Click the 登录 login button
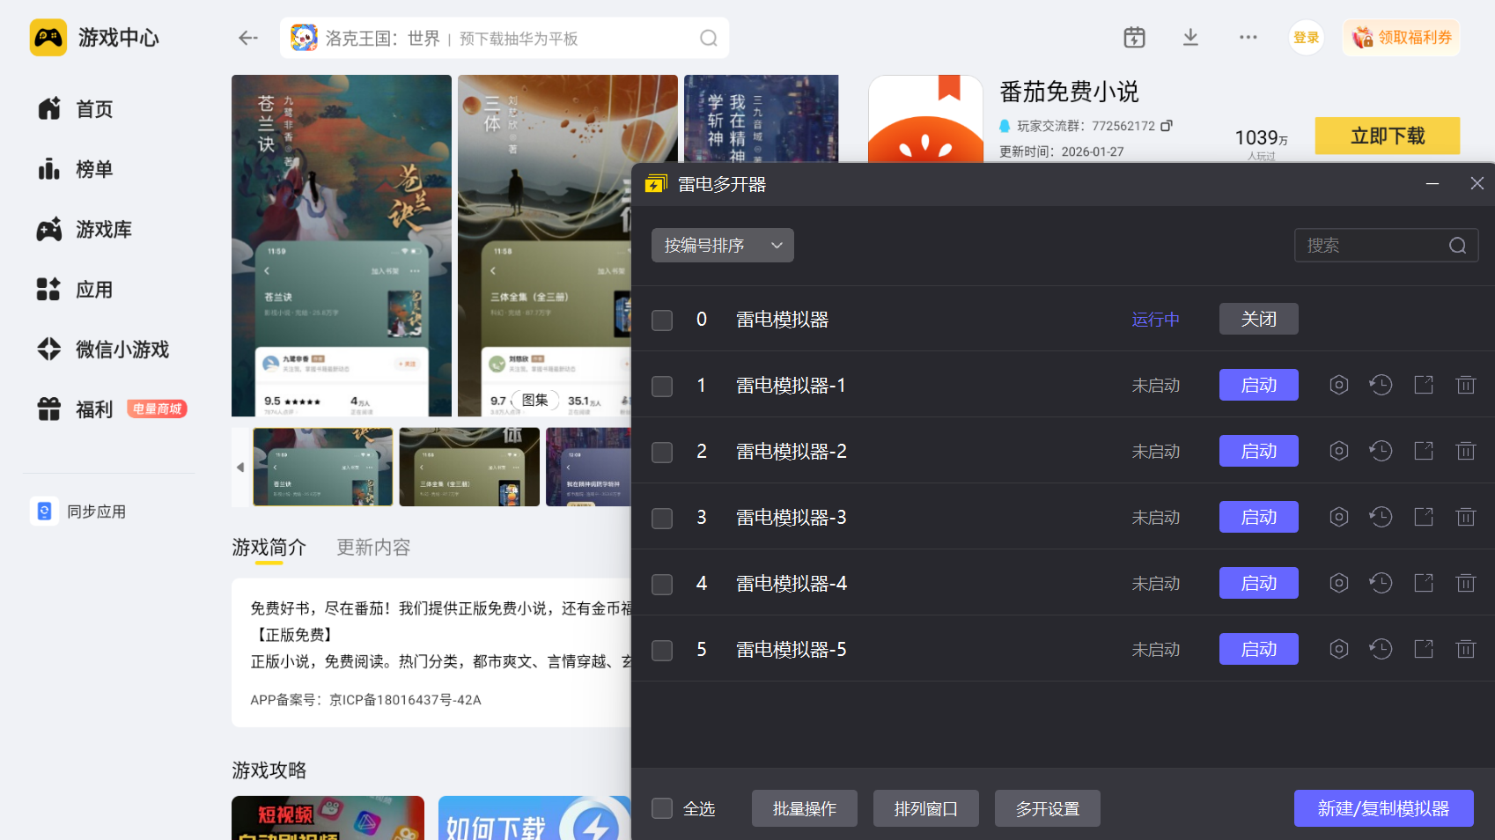Viewport: 1495px width, 840px height. point(1307,38)
